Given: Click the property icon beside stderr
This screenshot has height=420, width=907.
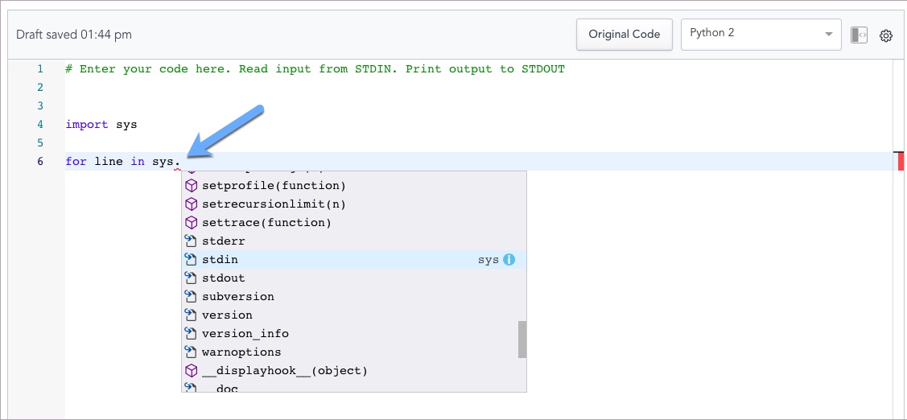Looking at the screenshot, I should tap(191, 241).
